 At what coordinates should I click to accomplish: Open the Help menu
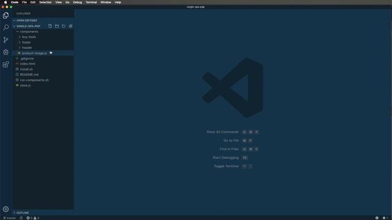pyautogui.click(x=118, y=2)
